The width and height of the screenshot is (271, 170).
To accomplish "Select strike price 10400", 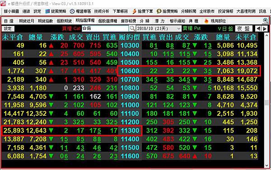I will (130, 54).
